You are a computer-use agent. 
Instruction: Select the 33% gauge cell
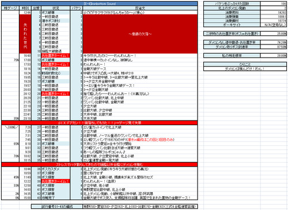[x=10, y=185]
